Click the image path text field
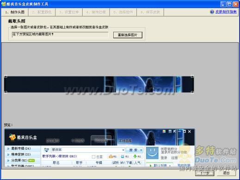The width and height of the screenshot is (240, 180). tap(60, 35)
